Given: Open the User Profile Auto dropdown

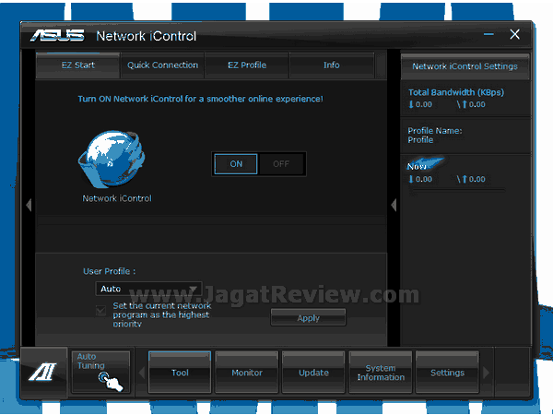Looking at the screenshot, I should pos(148,289).
